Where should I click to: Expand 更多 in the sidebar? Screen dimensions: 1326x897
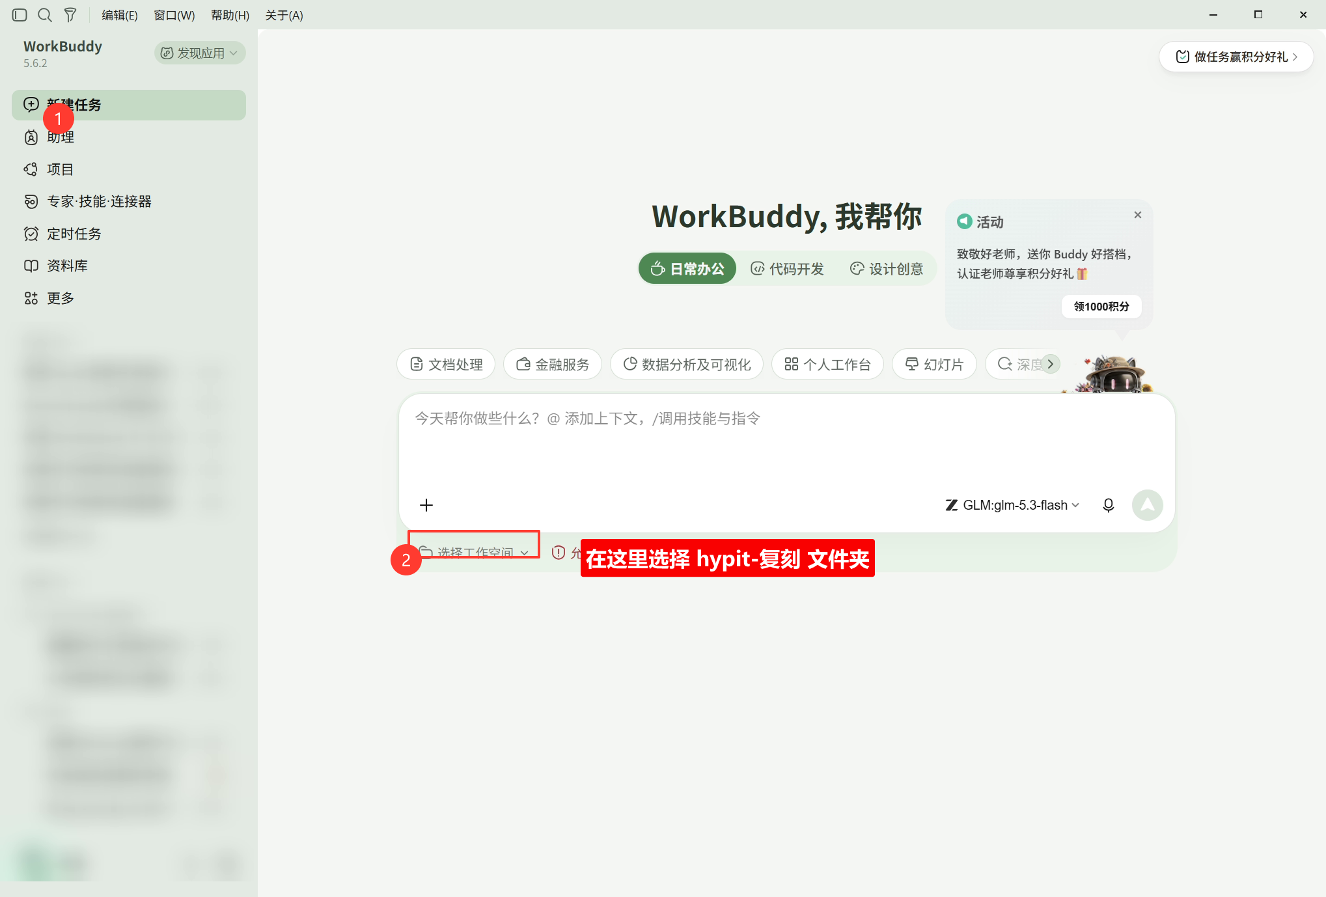129,298
